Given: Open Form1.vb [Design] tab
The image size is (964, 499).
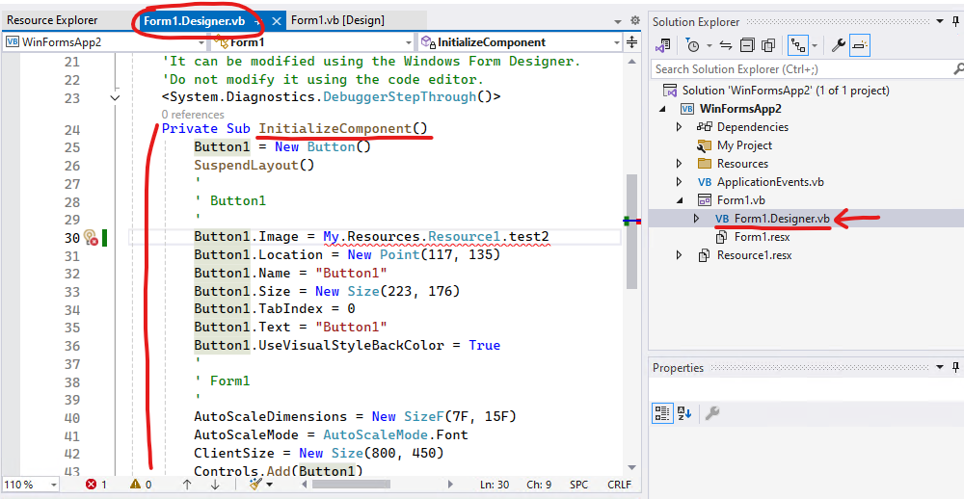Looking at the screenshot, I should (337, 20).
